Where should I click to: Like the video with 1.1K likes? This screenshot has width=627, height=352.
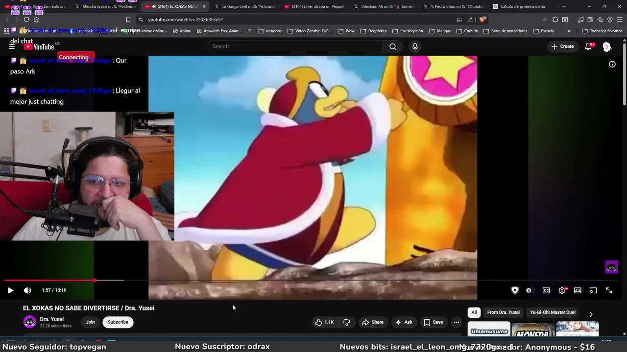[324, 322]
